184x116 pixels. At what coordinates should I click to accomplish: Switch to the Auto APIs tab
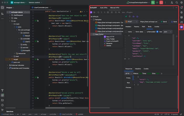coord(104,8)
